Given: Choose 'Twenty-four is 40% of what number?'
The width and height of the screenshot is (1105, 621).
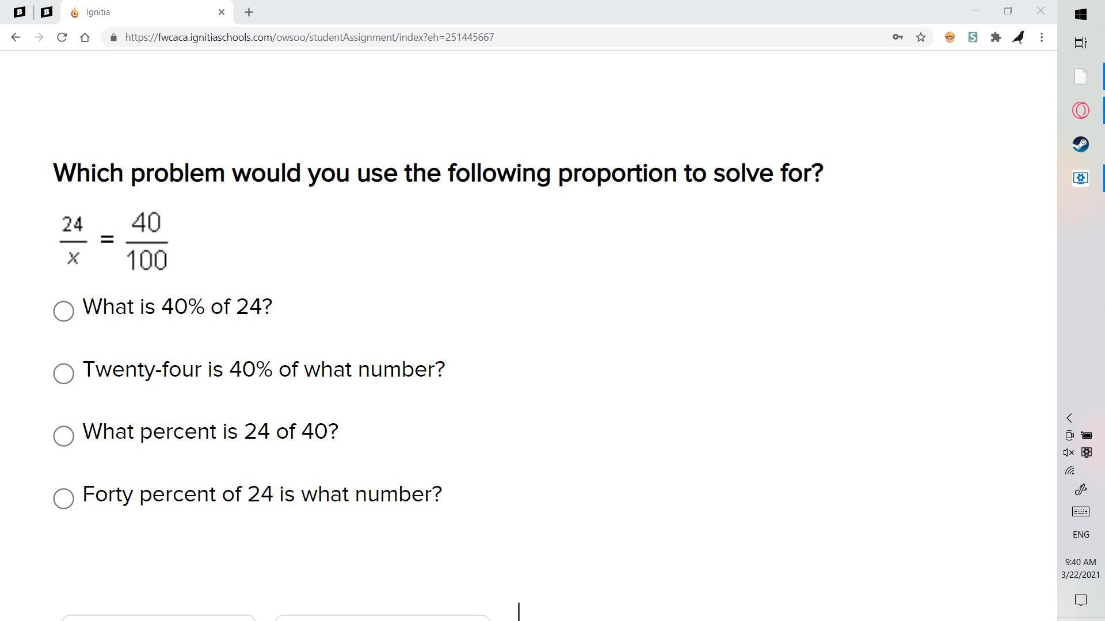Looking at the screenshot, I should tap(64, 374).
